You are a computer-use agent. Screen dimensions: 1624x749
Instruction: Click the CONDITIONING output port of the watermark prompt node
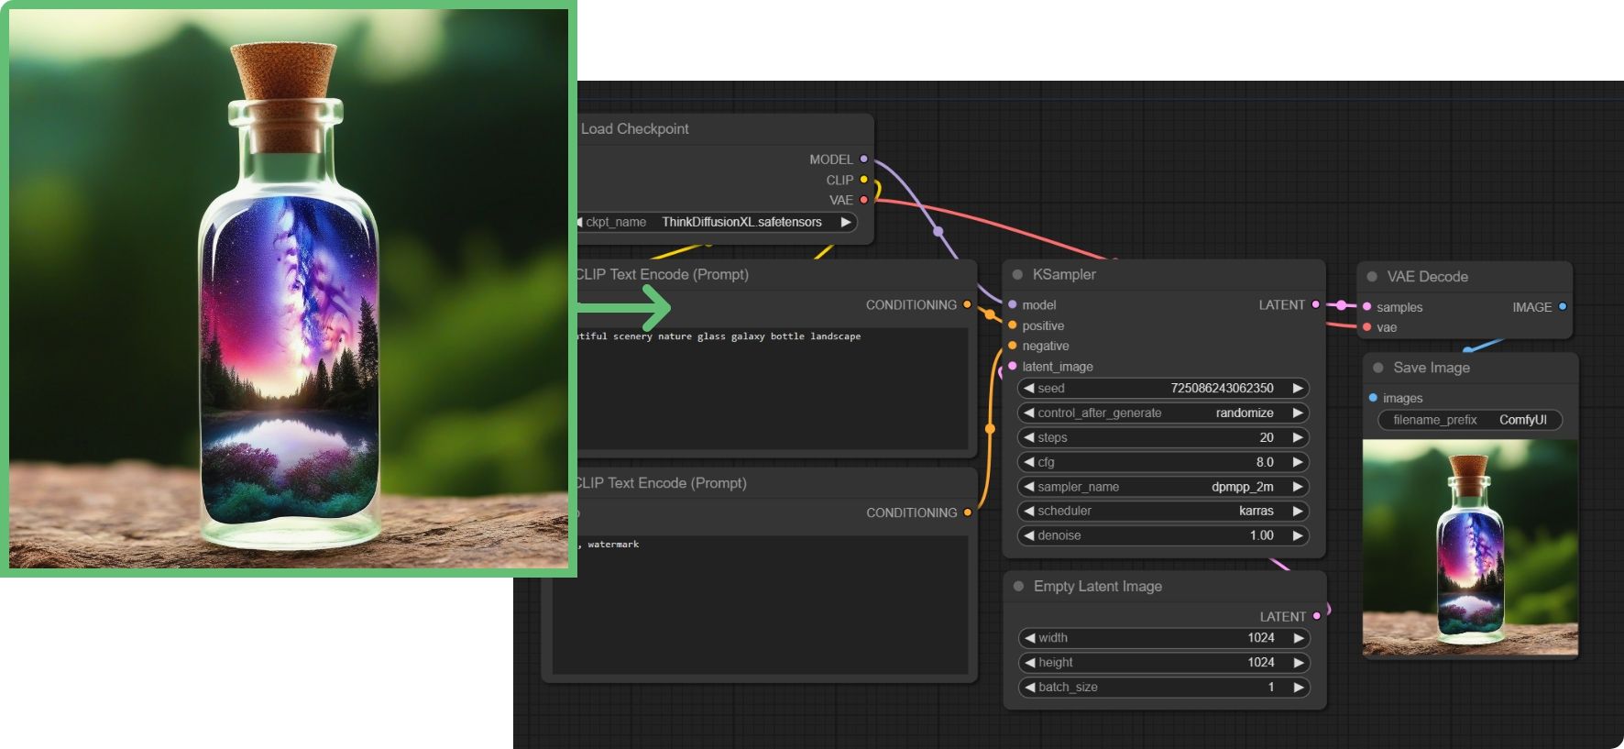(967, 512)
